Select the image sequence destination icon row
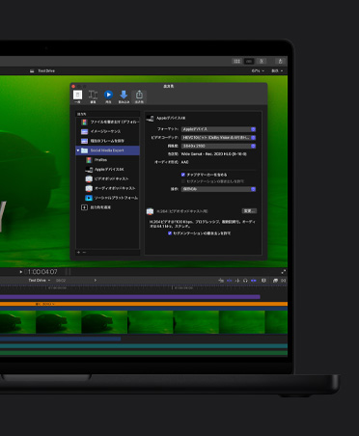Viewport: 359px width, 436px height. point(108,131)
